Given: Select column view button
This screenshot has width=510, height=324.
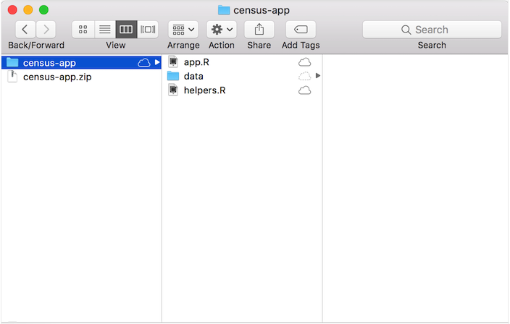Looking at the screenshot, I should pos(126,30).
